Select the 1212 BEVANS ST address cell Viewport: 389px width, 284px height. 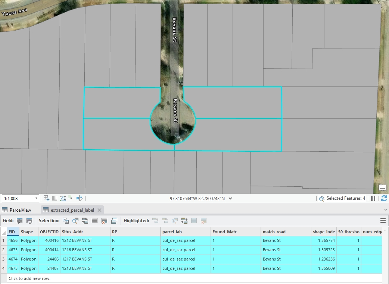tap(85, 240)
